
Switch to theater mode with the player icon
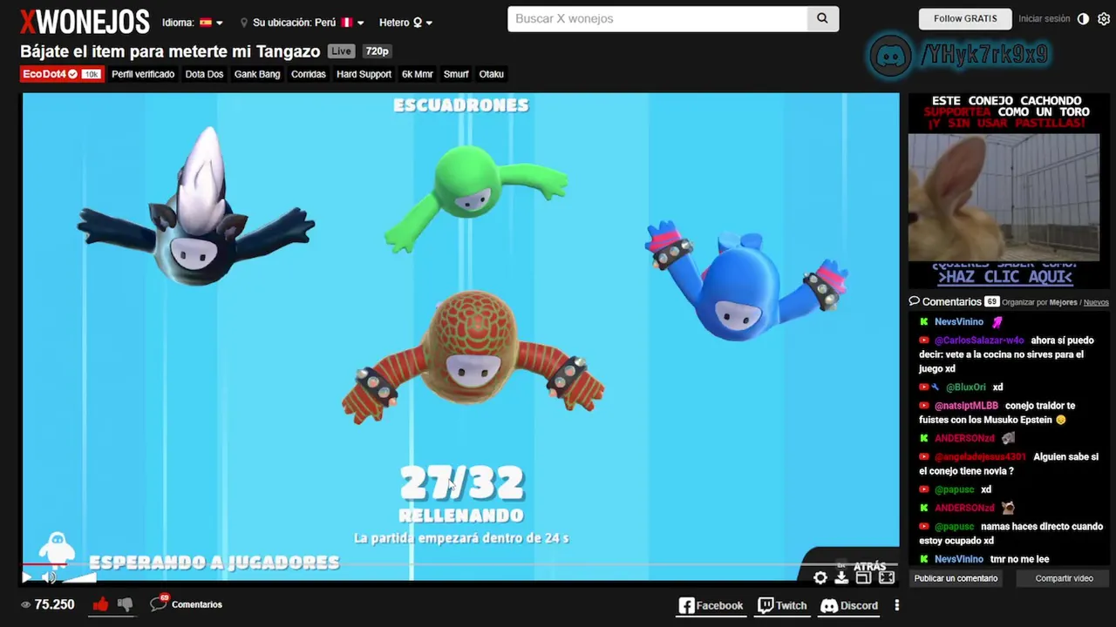[x=863, y=577]
